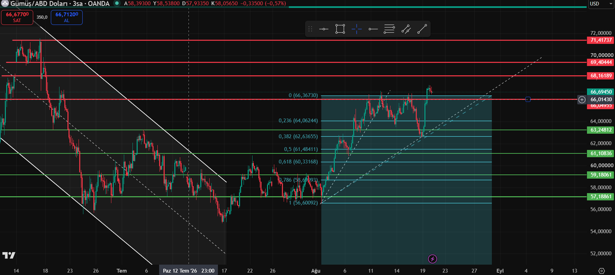Click the green market status dot
The image size is (615, 275).
117,3
